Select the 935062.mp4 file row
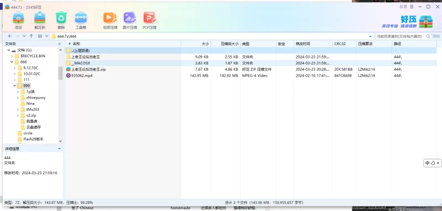 pyautogui.click(x=251, y=75)
